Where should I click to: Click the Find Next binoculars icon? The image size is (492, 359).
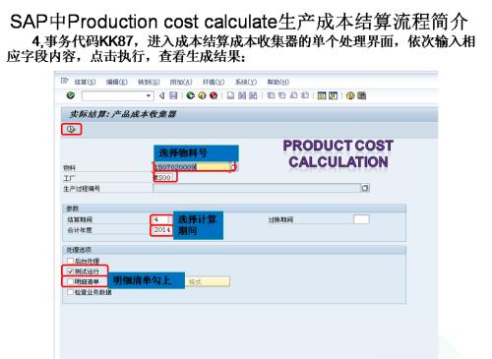tap(253, 95)
